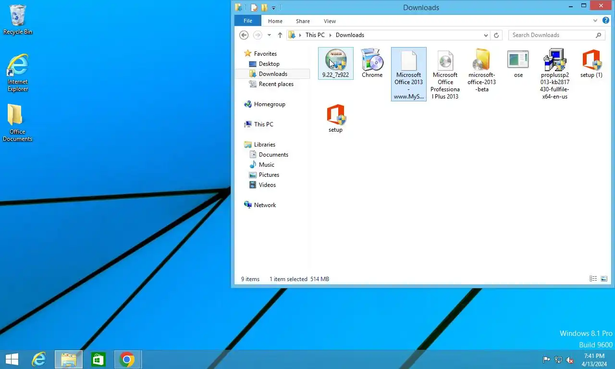Click the Explorer Help question mark icon
This screenshot has width=615, height=369.
coord(606,21)
